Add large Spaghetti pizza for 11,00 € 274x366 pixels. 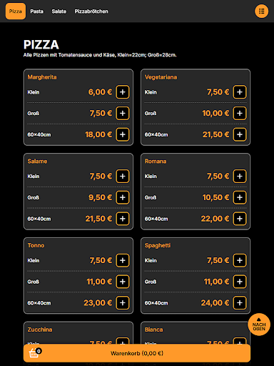[240, 282]
